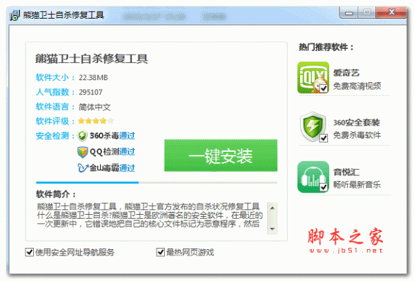
Task: Close the 熊猫卫士自杀修复工具 window
Action: click(391, 12)
